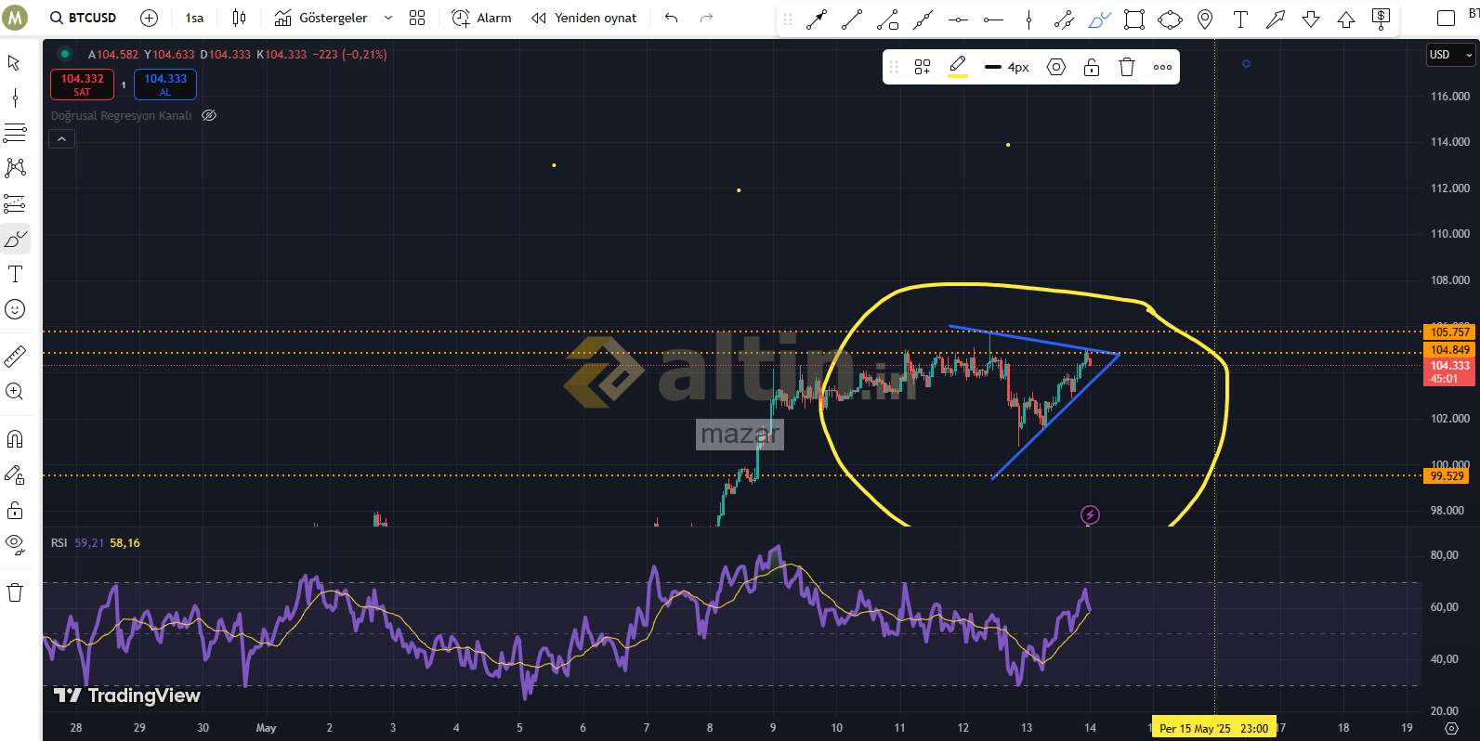Open trend line tools group in left sidebar
1480x741 pixels.
click(15, 97)
